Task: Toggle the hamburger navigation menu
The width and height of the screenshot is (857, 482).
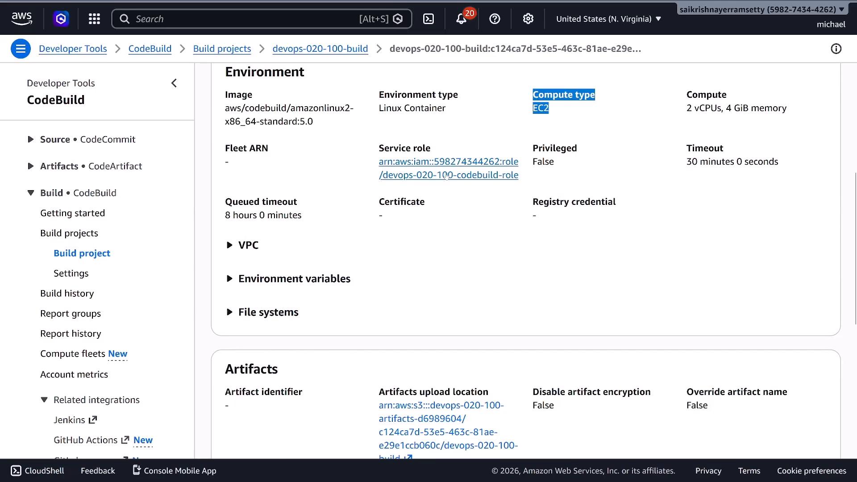Action: point(21,49)
